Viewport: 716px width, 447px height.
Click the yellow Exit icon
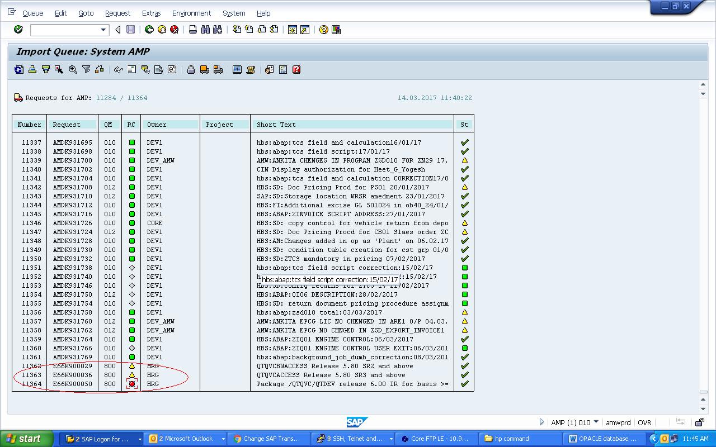(x=162, y=30)
